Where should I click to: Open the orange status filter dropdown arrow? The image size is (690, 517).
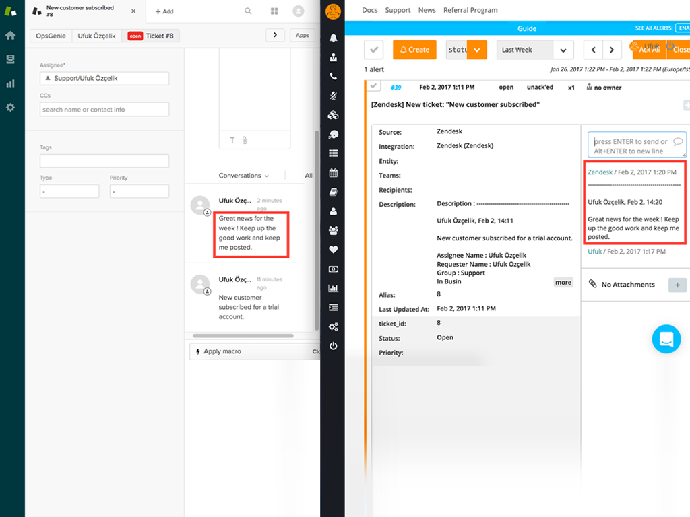pyautogui.click(x=477, y=50)
